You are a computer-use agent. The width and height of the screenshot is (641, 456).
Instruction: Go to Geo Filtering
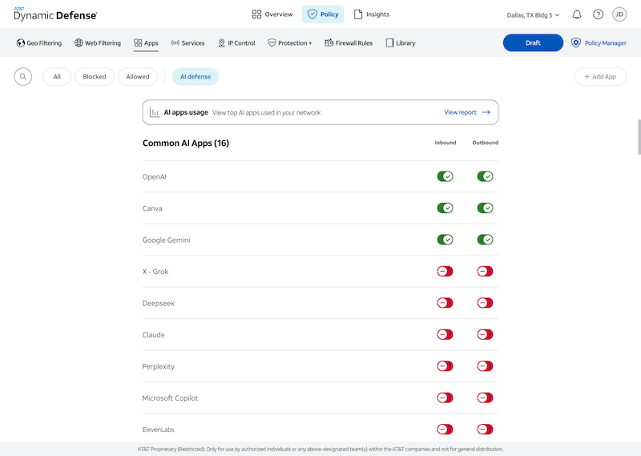[38, 43]
